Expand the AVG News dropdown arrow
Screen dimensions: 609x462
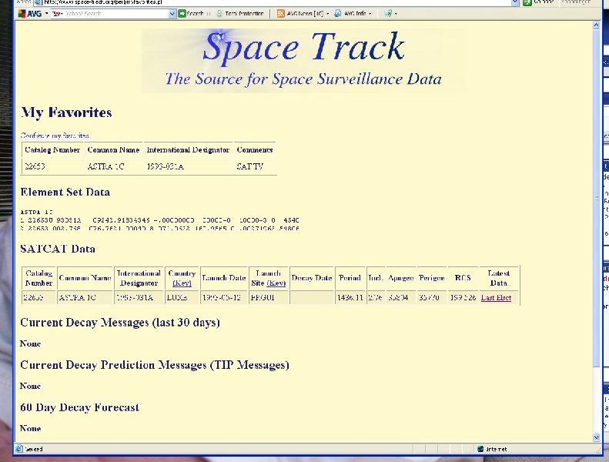(327, 14)
